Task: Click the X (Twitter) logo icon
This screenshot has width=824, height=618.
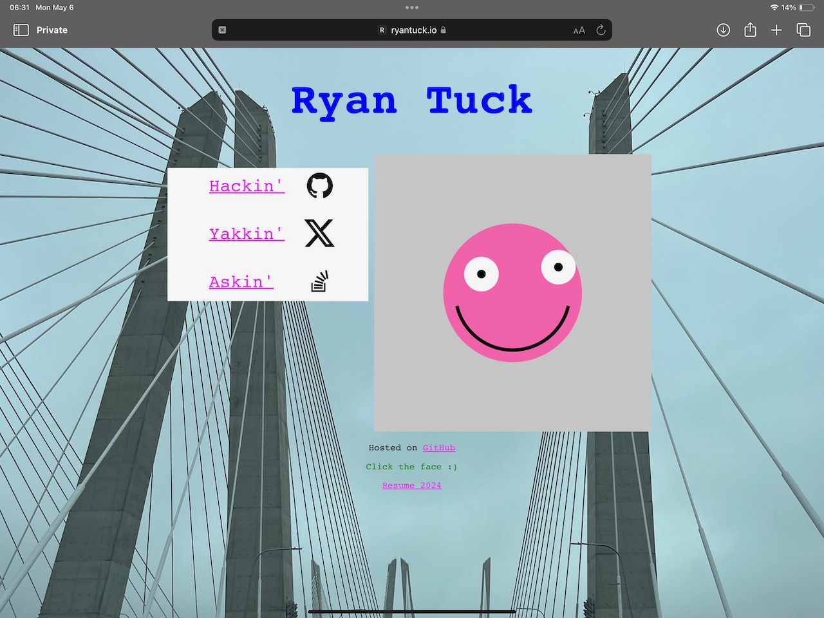Action: click(x=319, y=233)
